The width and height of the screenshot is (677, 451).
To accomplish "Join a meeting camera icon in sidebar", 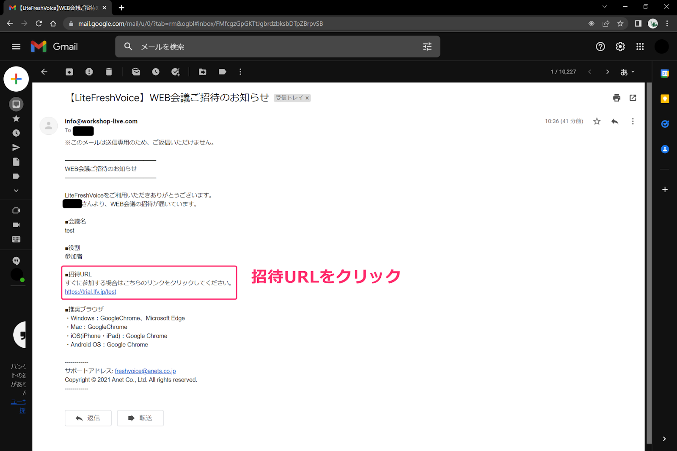I will click(x=16, y=225).
